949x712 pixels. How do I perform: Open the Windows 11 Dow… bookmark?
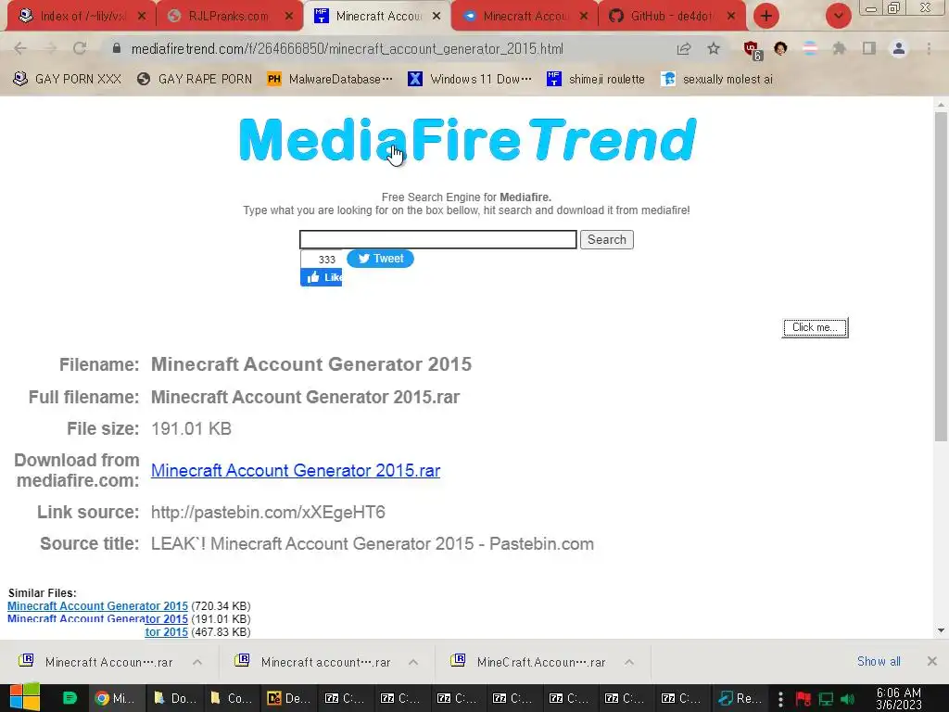470,80
